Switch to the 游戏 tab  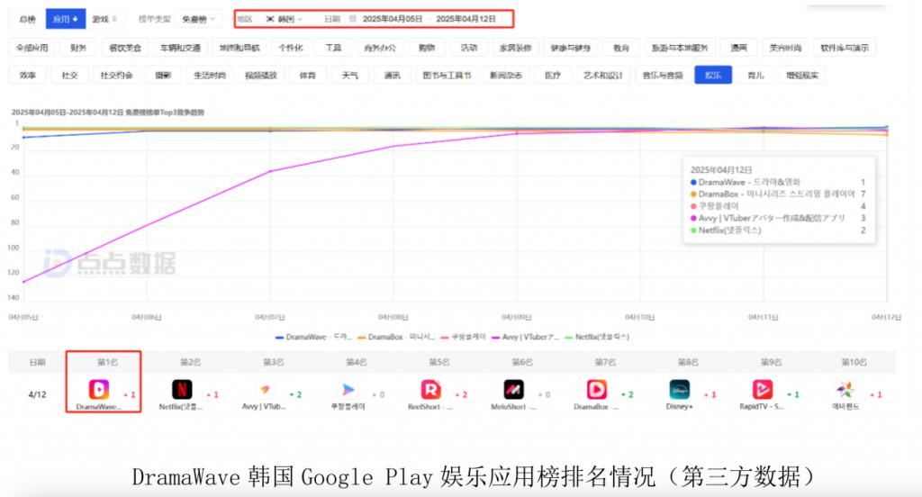click(x=104, y=19)
